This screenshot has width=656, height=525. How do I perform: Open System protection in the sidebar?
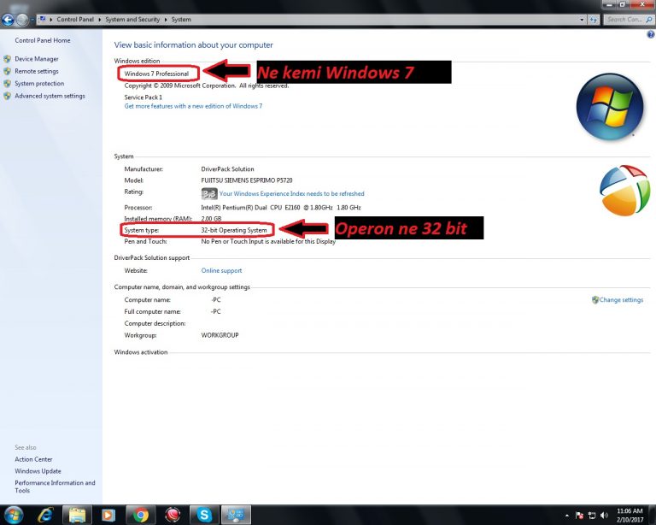tap(39, 83)
